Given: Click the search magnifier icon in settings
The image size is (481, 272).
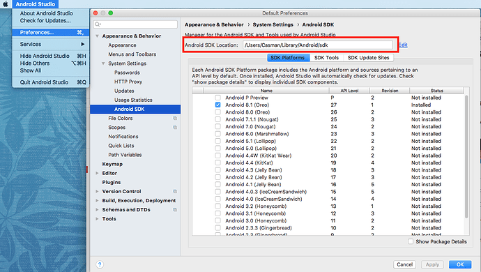Looking at the screenshot, I should pyautogui.click(x=98, y=24).
